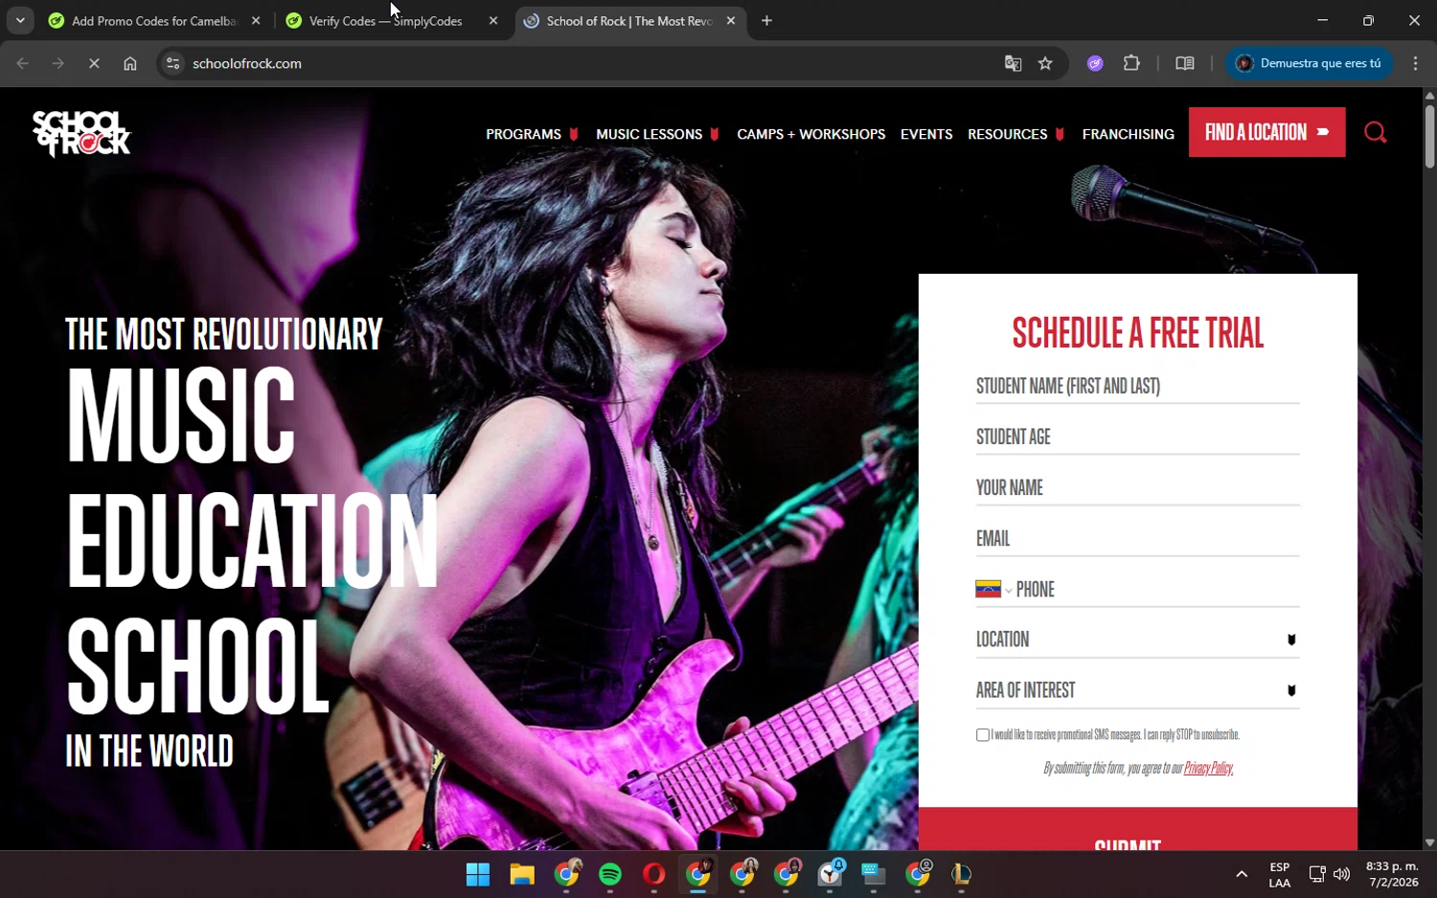
Task: Open the purple extension icon in toolbar
Action: (1095, 63)
